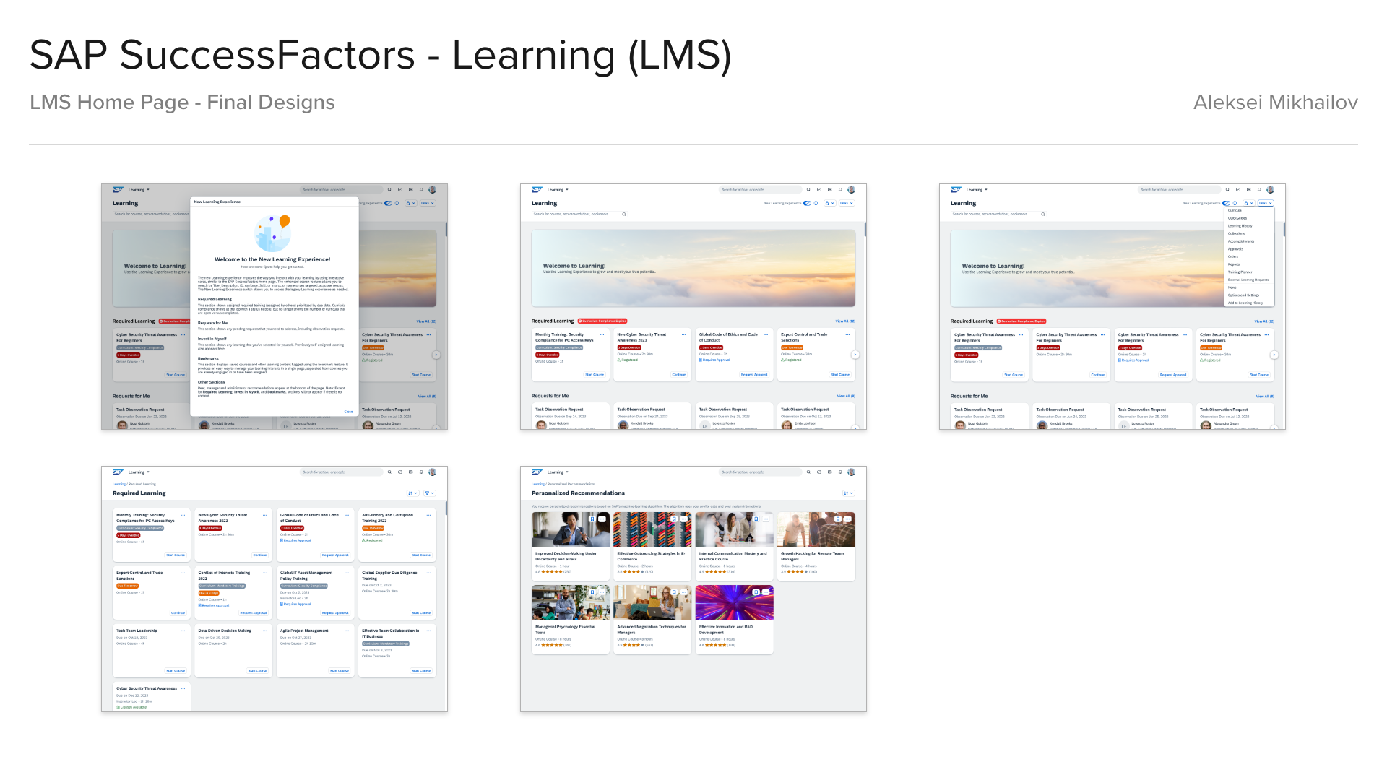The height and width of the screenshot is (780, 1387).
Task: Open filter dropdown on Required Learning page mockup
Action: (x=429, y=493)
